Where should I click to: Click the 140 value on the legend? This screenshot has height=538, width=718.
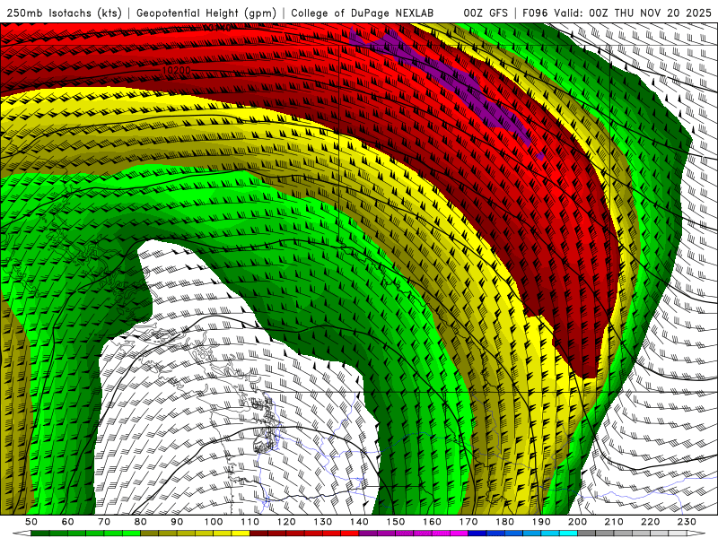pos(360,522)
